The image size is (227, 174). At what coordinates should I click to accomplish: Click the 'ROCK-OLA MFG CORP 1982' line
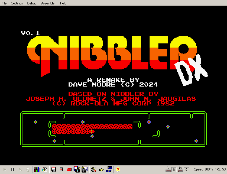pos(113,103)
